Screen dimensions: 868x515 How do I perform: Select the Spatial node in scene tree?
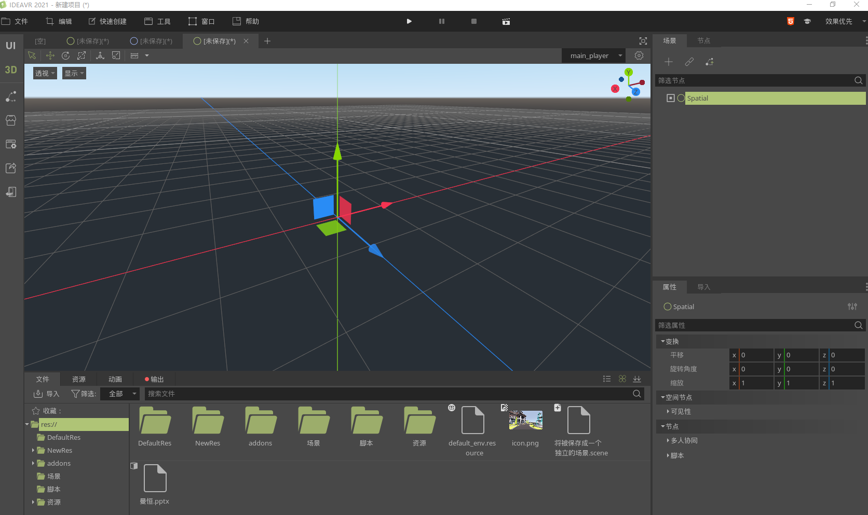point(775,98)
